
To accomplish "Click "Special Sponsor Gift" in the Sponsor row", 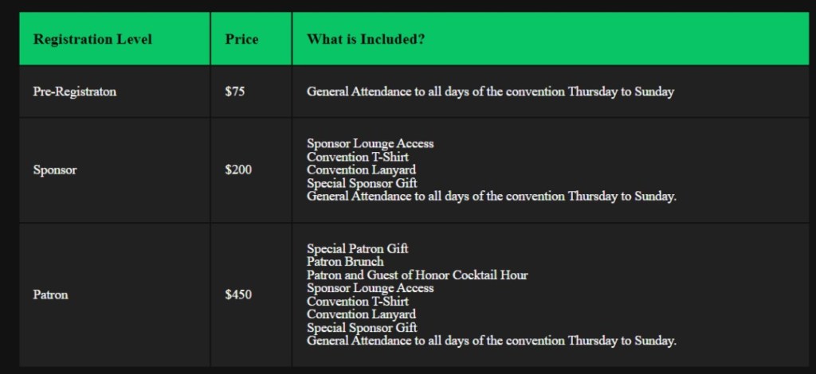I will pos(362,183).
